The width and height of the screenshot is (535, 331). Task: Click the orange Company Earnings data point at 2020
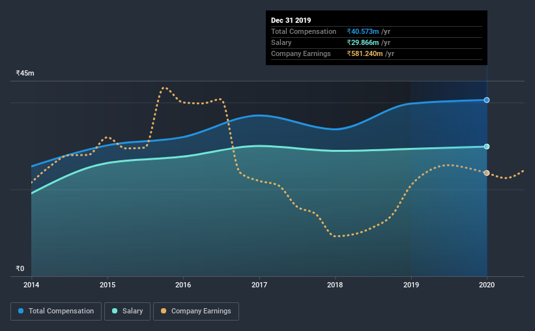point(487,173)
